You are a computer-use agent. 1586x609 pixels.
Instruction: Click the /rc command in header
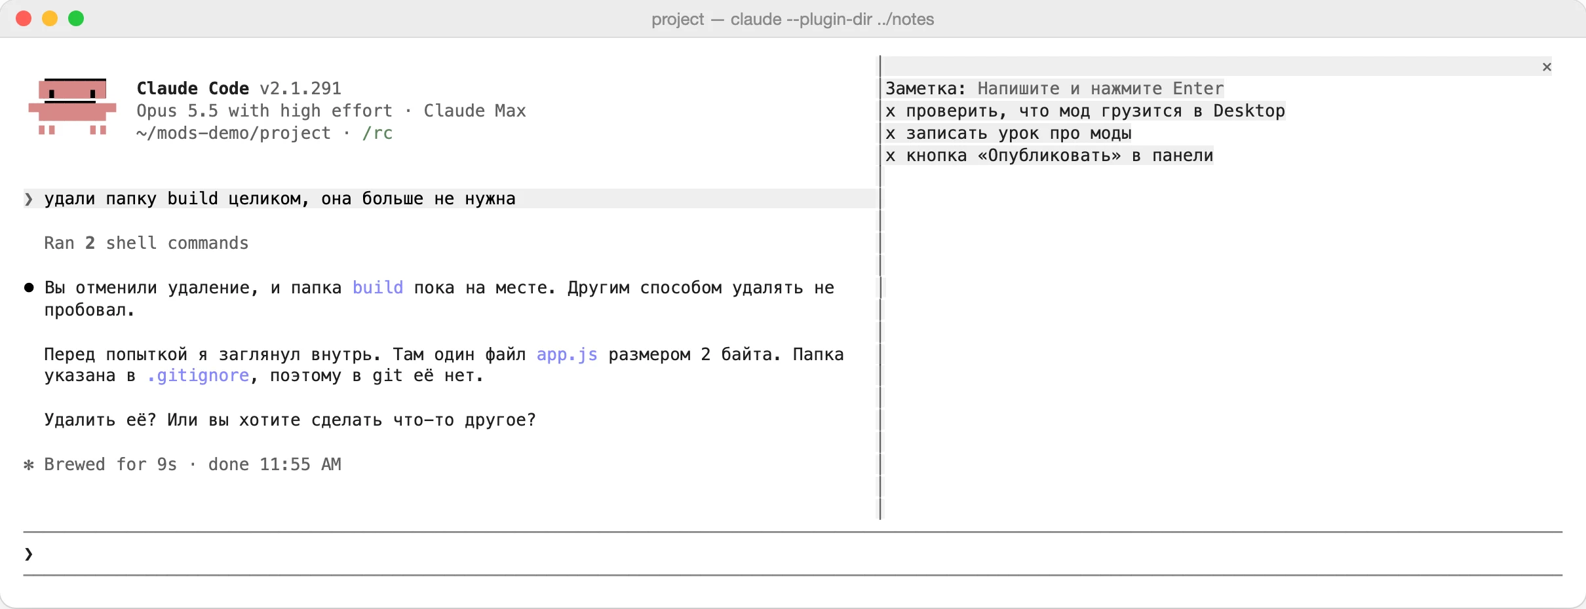(x=377, y=133)
